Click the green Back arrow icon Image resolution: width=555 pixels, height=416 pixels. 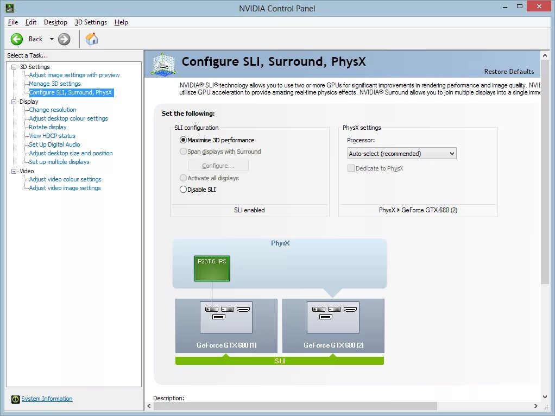17,39
